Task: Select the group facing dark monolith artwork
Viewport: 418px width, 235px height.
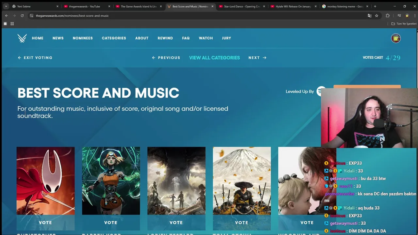Action: 176,181
